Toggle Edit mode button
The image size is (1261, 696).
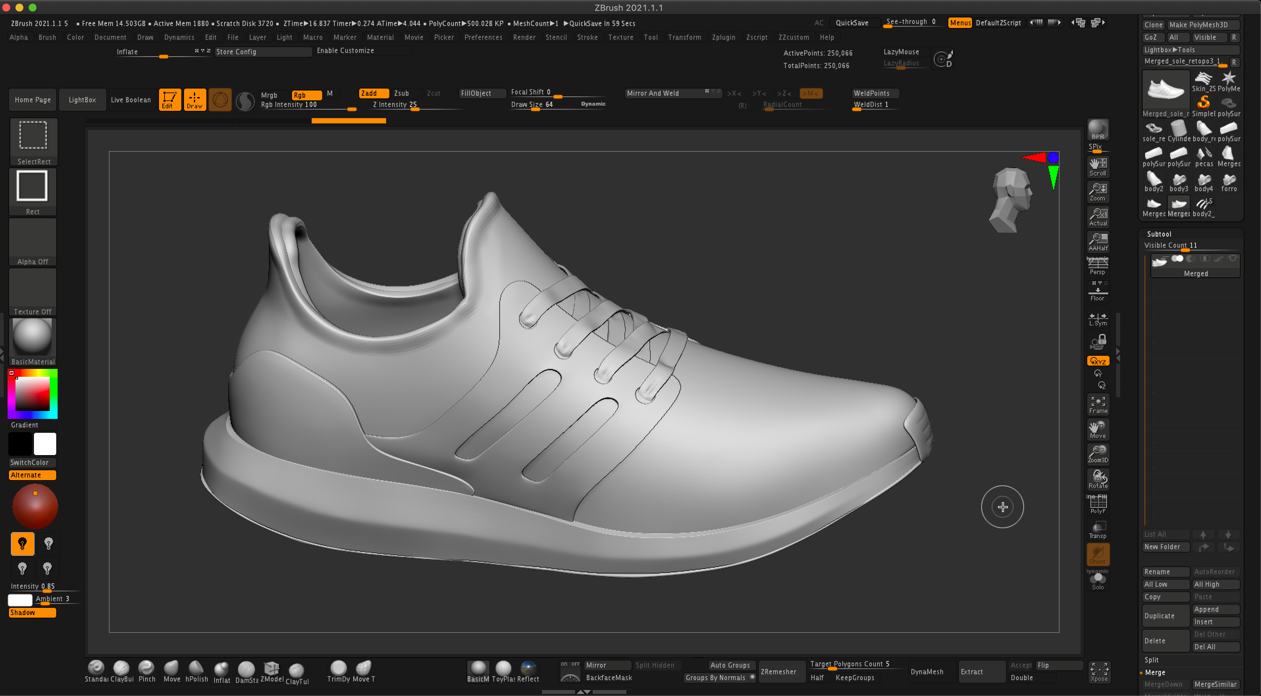coord(170,100)
